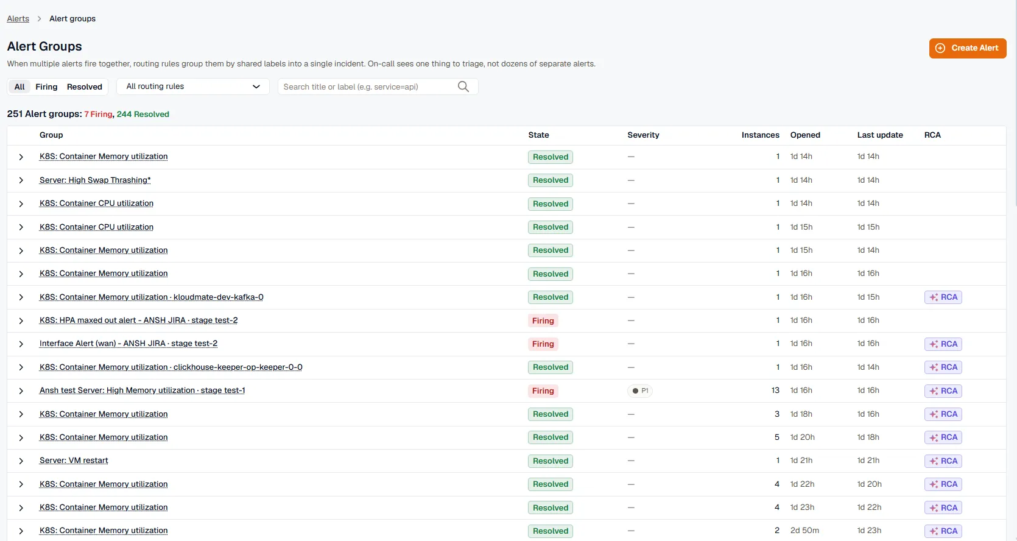Click the Opened column header
The width and height of the screenshot is (1017, 541).
click(805, 135)
